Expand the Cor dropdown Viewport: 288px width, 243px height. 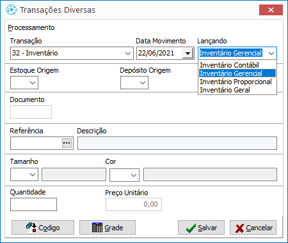[x=124, y=175]
